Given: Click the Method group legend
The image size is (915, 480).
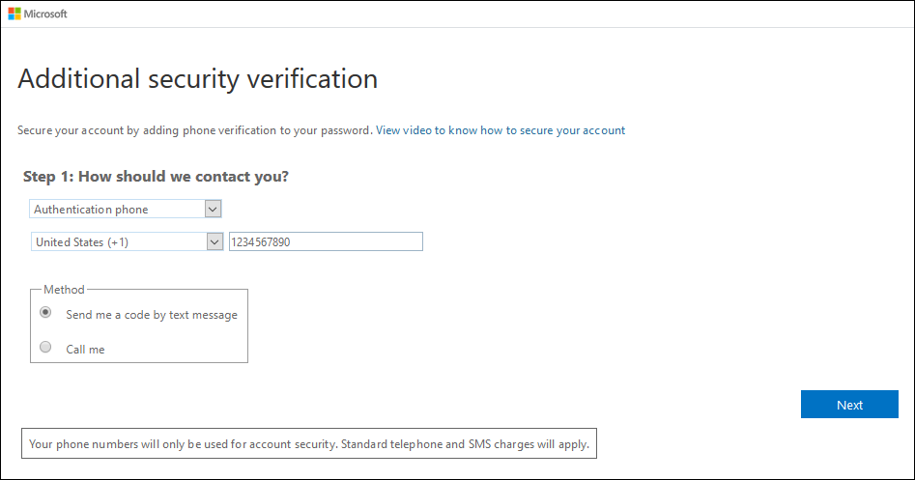Looking at the screenshot, I should (64, 290).
